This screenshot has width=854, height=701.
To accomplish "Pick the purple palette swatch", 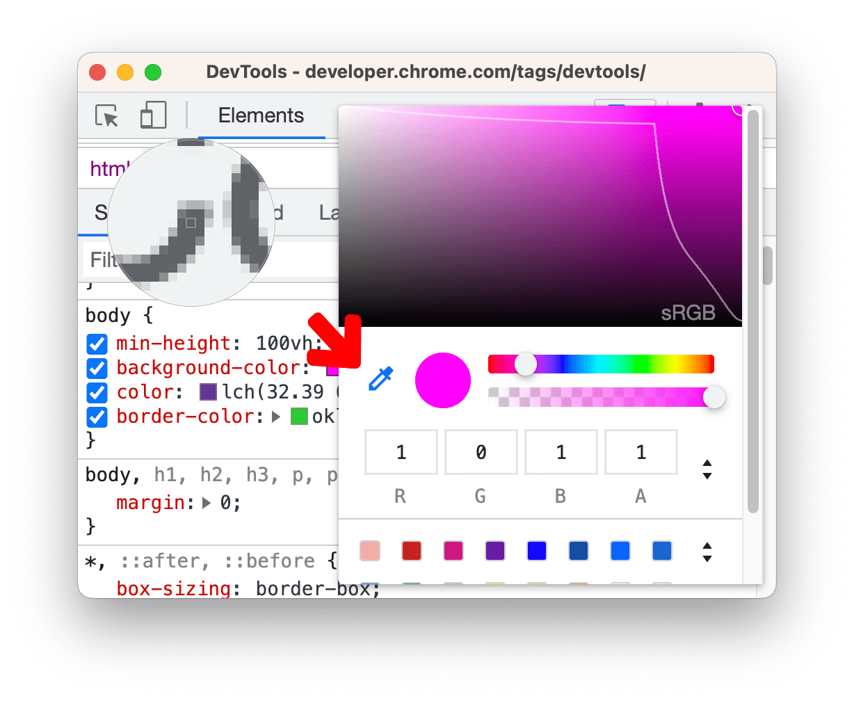I will click(495, 551).
